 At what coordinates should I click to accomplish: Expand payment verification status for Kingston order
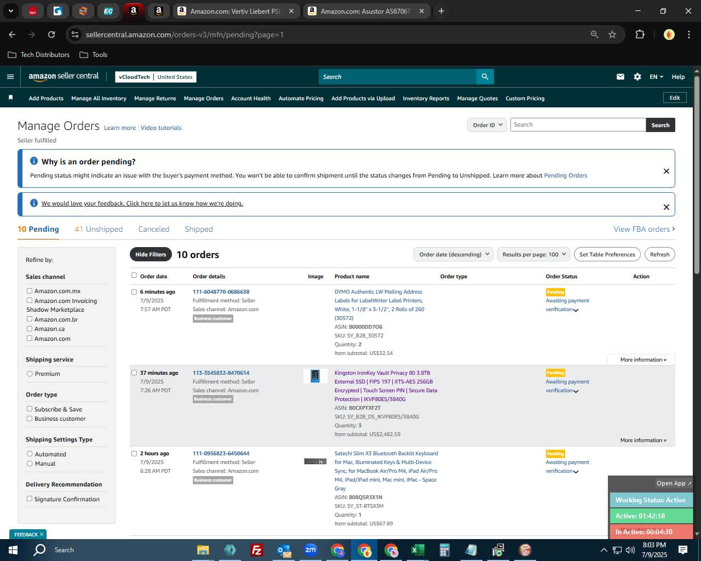576,391
